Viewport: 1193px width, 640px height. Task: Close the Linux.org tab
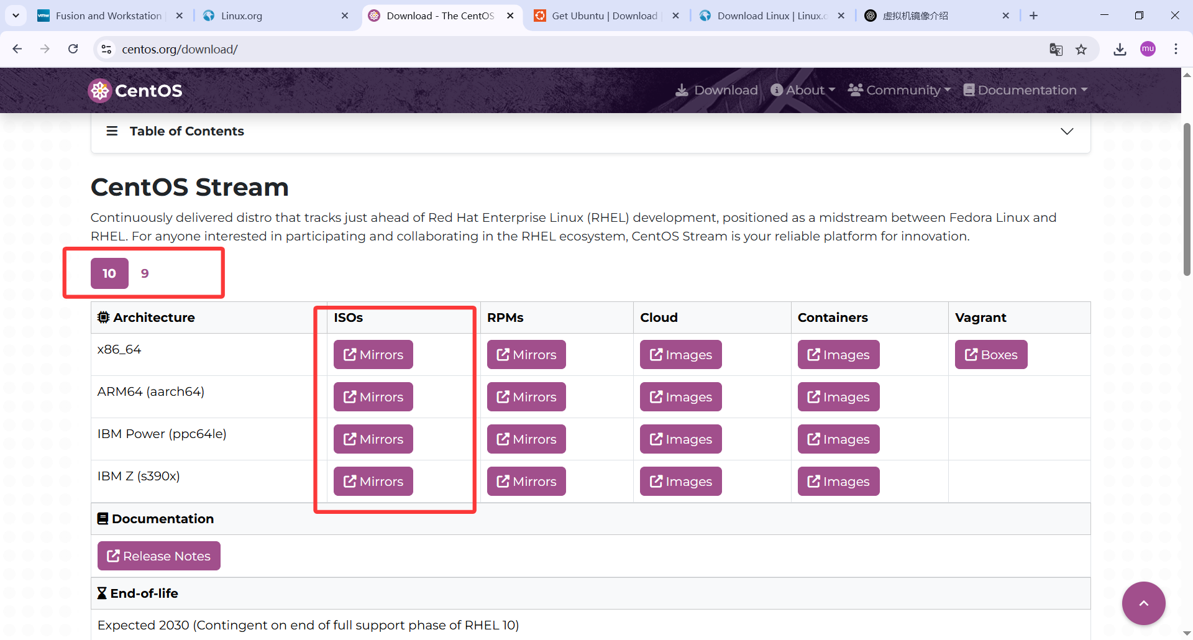coord(345,16)
